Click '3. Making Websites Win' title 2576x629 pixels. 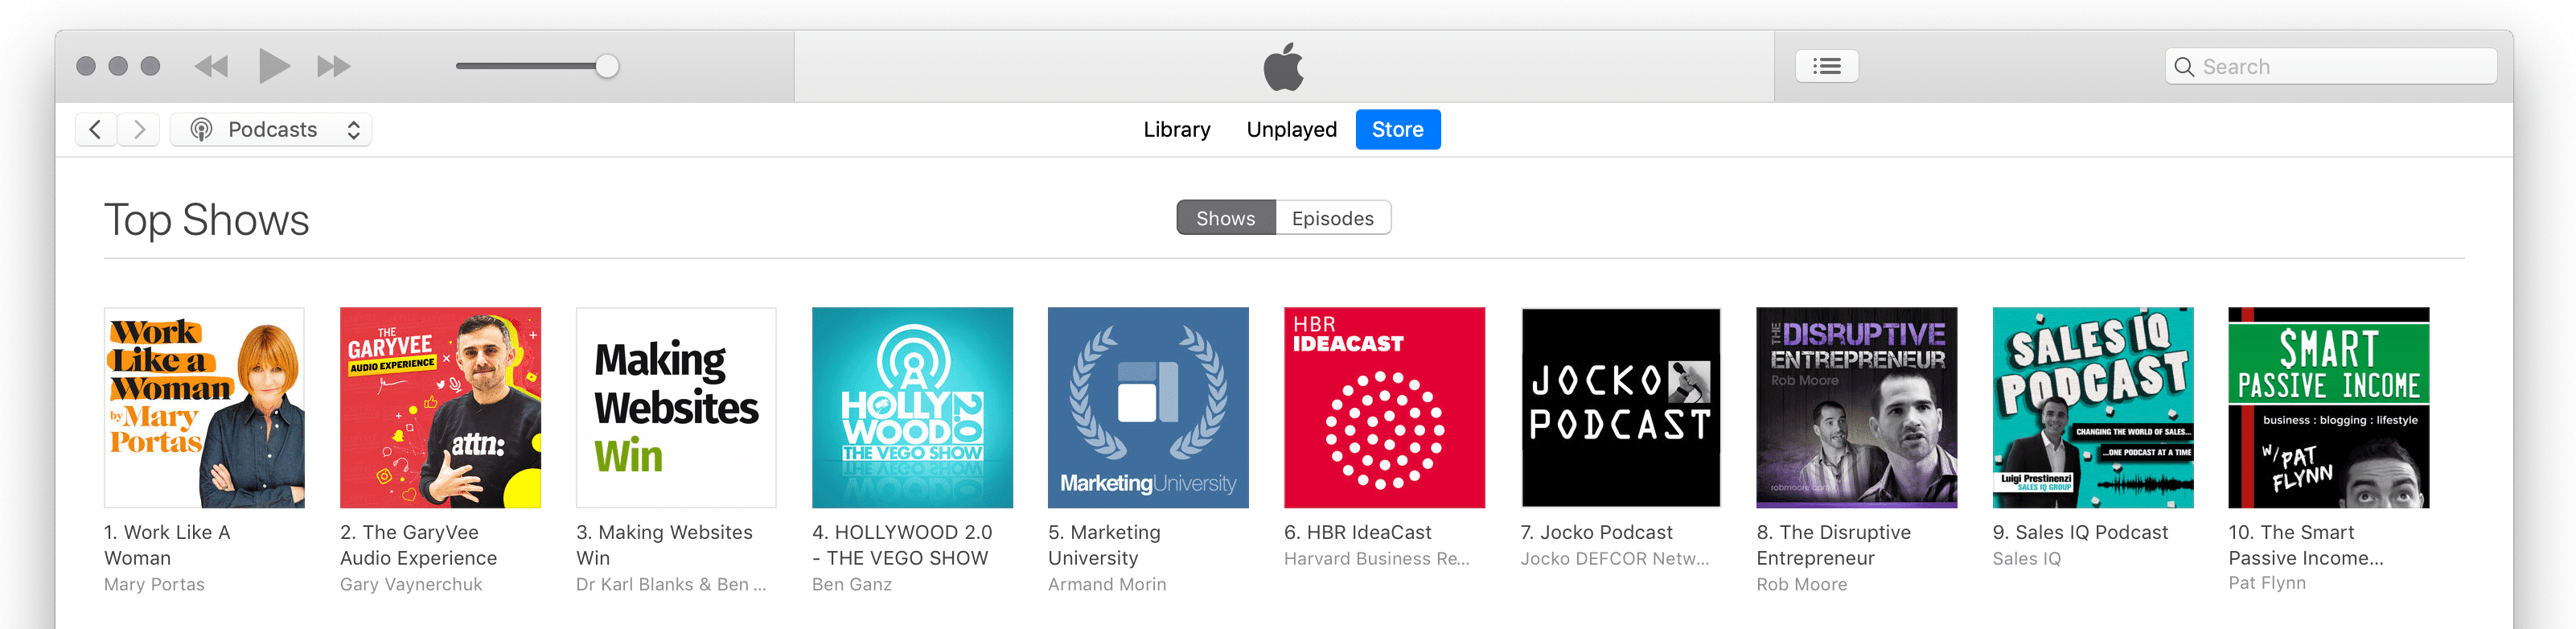tap(664, 545)
